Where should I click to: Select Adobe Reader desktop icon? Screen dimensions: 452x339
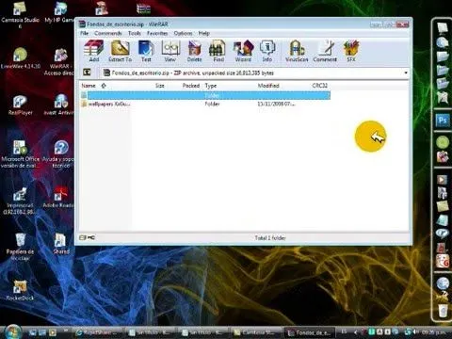pyautogui.click(x=58, y=197)
